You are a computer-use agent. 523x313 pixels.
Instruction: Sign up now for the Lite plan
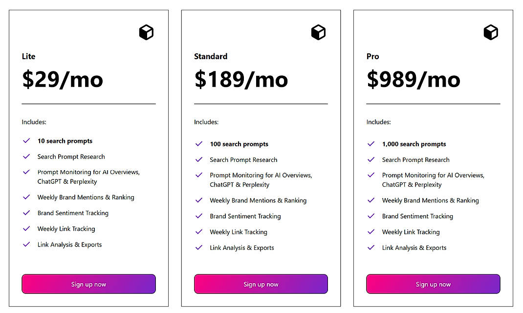(88, 284)
